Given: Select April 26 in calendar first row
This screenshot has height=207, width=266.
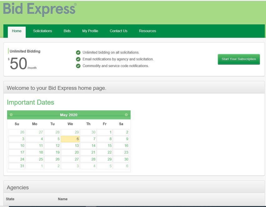Looking at the screenshot, I should tap(17, 132).
